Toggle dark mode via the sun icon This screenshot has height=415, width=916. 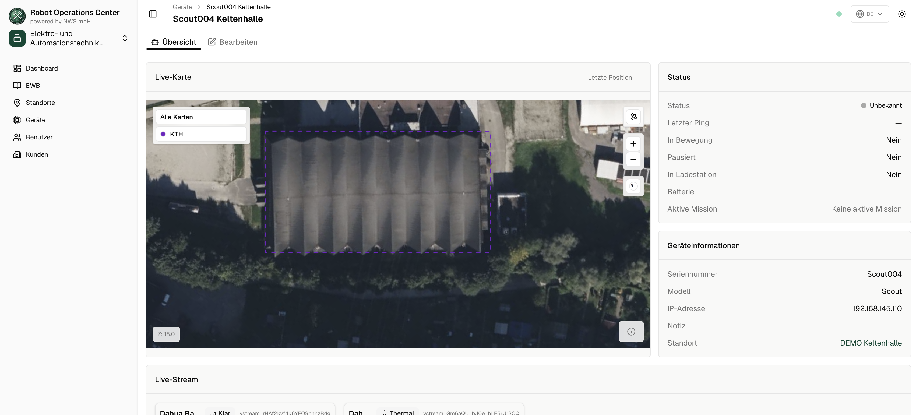pos(902,14)
